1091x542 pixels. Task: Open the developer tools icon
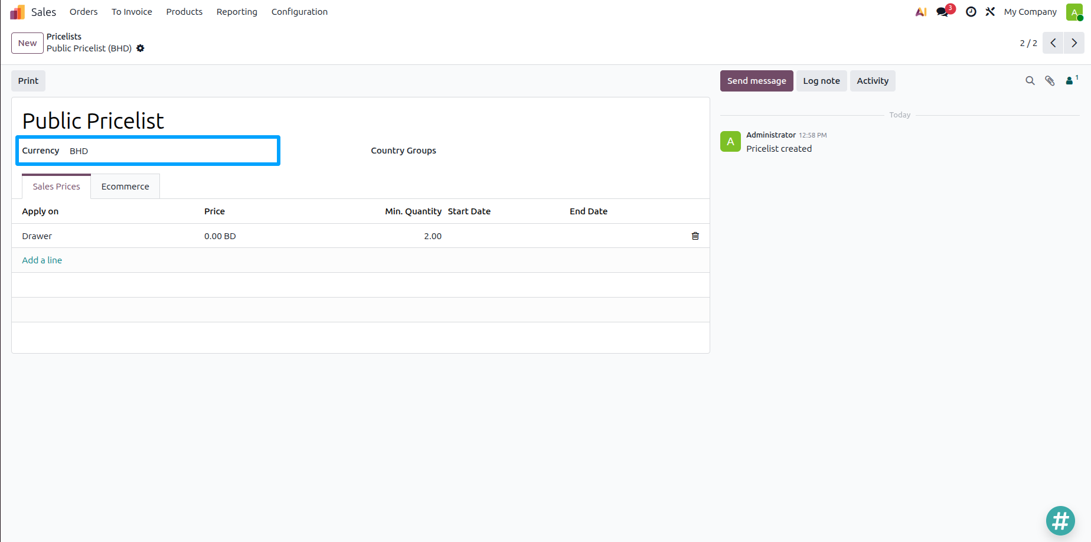[991, 12]
